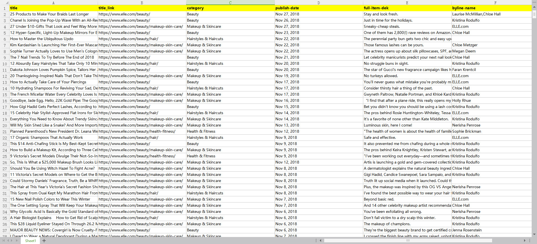Select date 'Nov 16, 2018' cell
Screen dimensions: 537x244
[319, 101]
